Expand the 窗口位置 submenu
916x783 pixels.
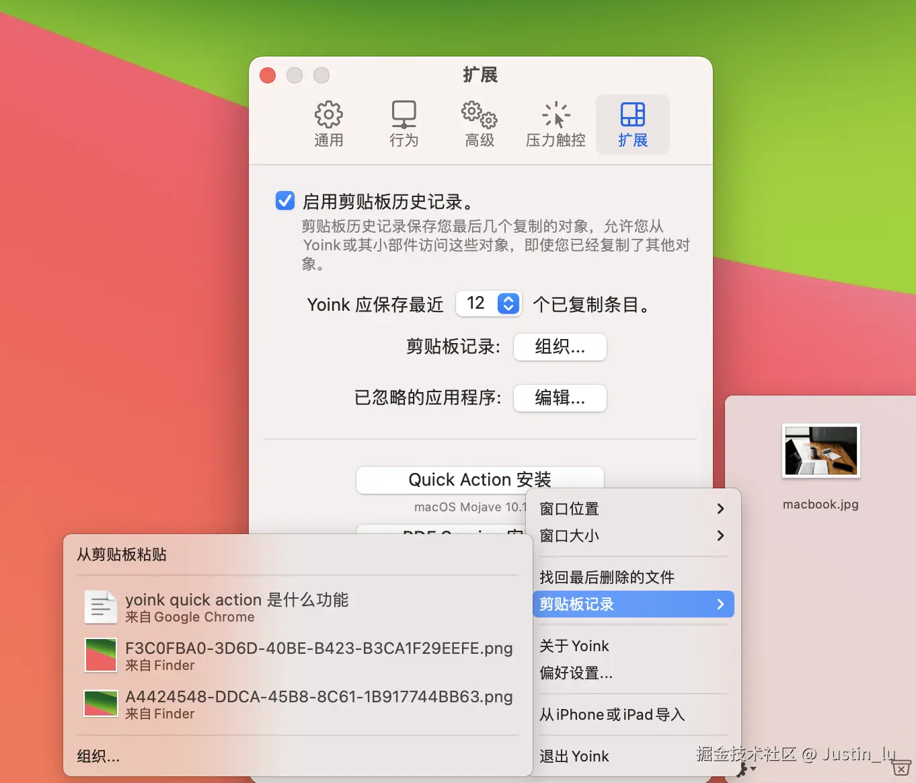point(633,509)
